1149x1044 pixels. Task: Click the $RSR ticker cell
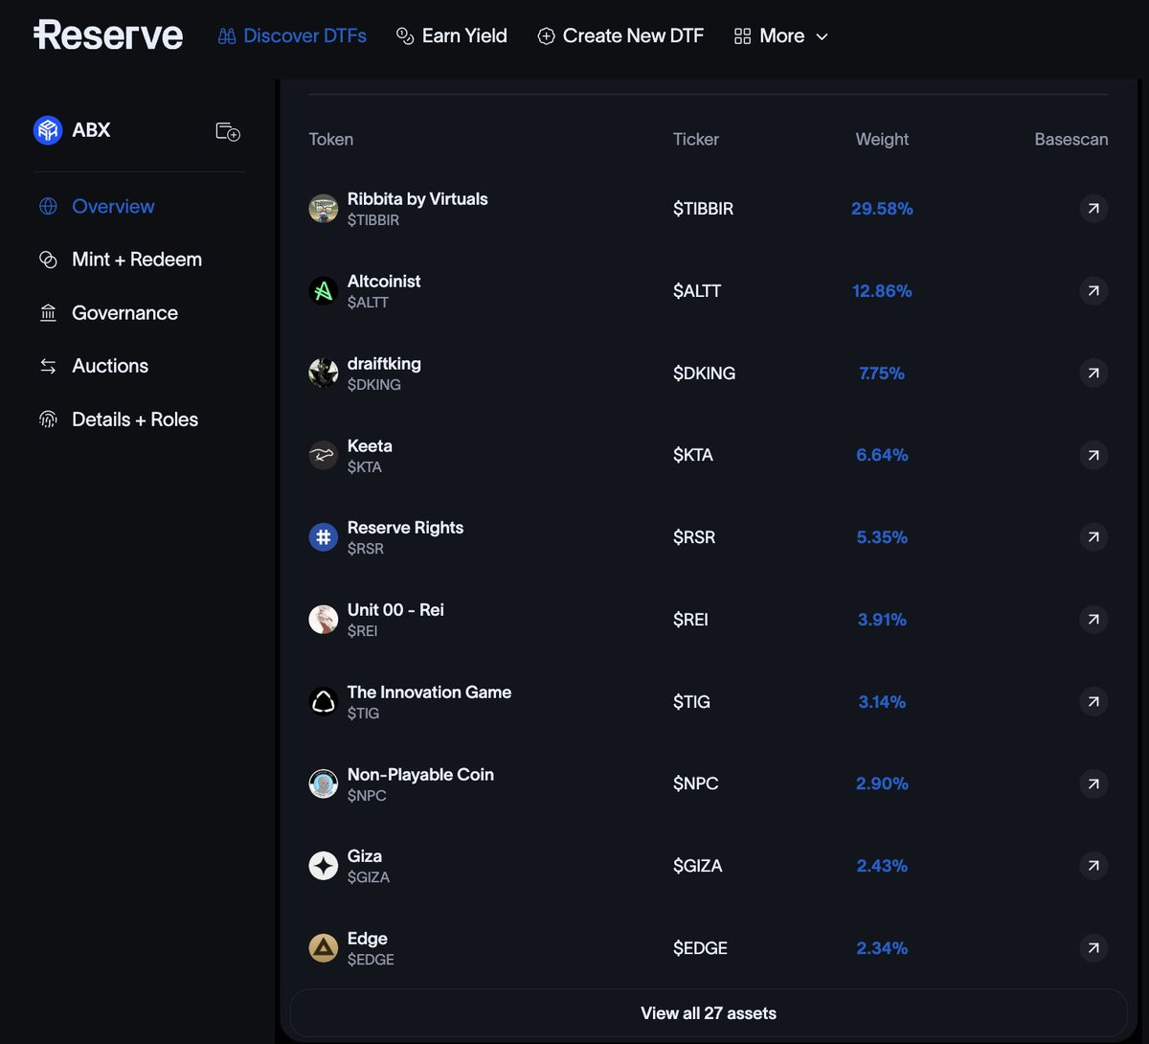click(x=694, y=537)
